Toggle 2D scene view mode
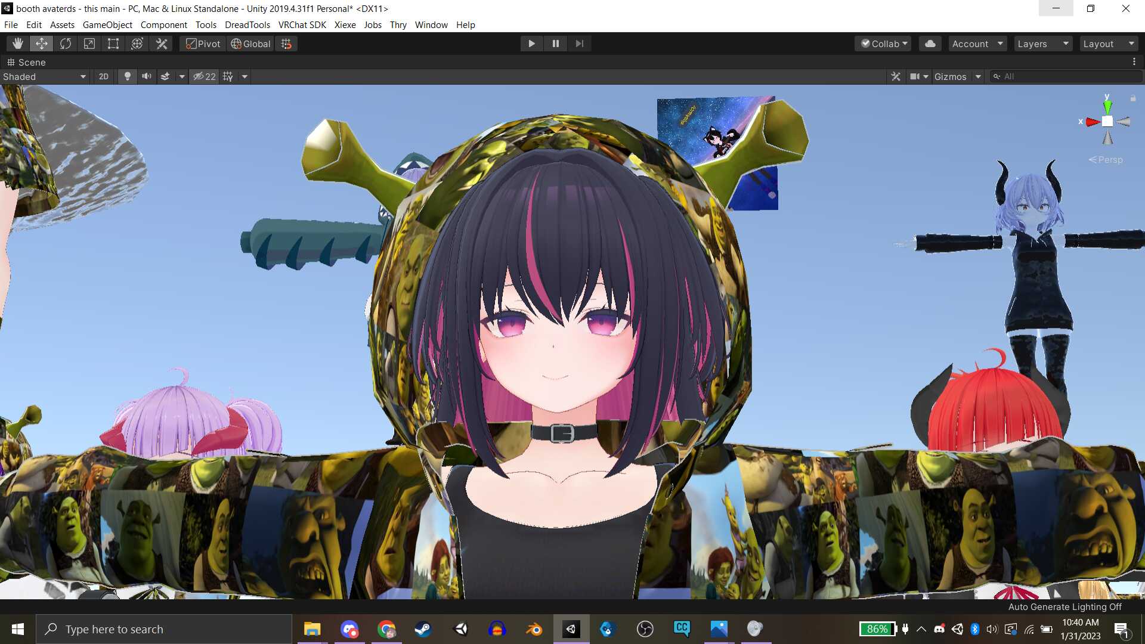Screen dimensions: 1145x644 [x=103, y=76]
